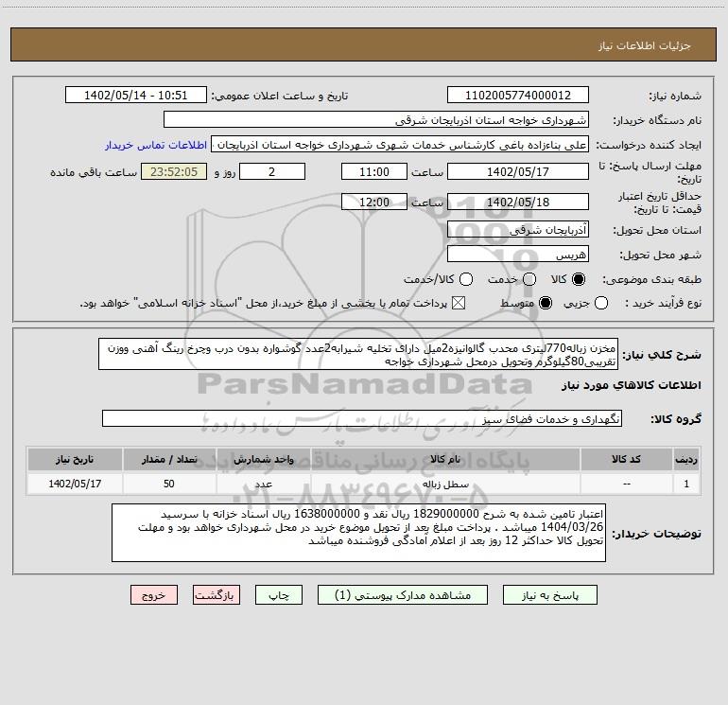This screenshot has width=728, height=705.
Task: Click the گروه کالا field
Action: [x=362, y=418]
